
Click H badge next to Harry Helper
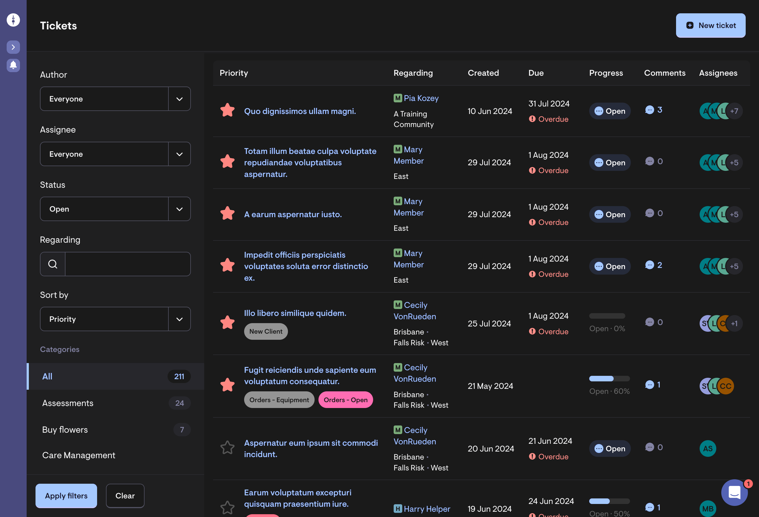[x=398, y=508]
